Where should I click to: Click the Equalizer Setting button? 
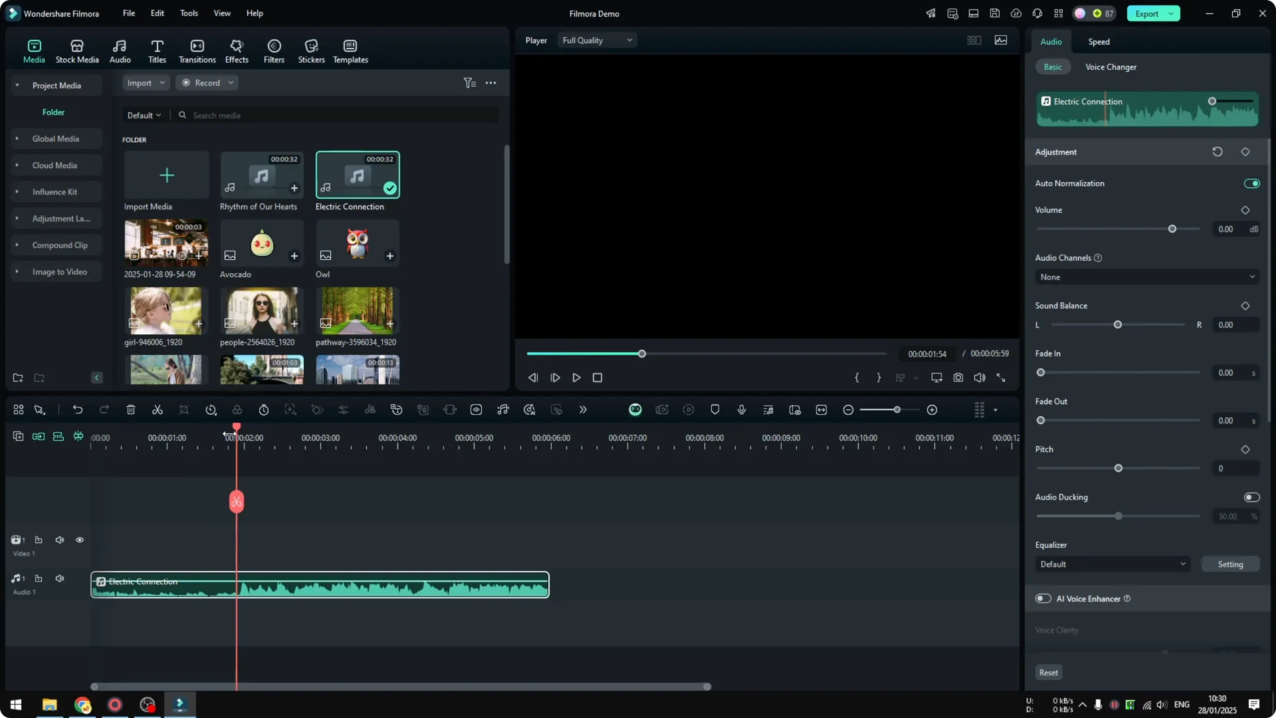click(1230, 564)
